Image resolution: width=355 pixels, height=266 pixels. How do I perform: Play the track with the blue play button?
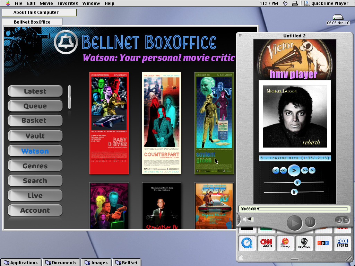pyautogui.click(x=294, y=170)
